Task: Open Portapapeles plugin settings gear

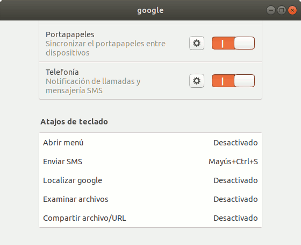Action: 197,43
